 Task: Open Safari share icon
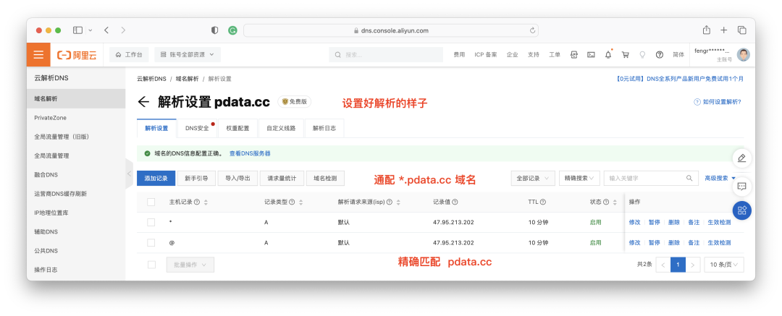click(x=707, y=30)
